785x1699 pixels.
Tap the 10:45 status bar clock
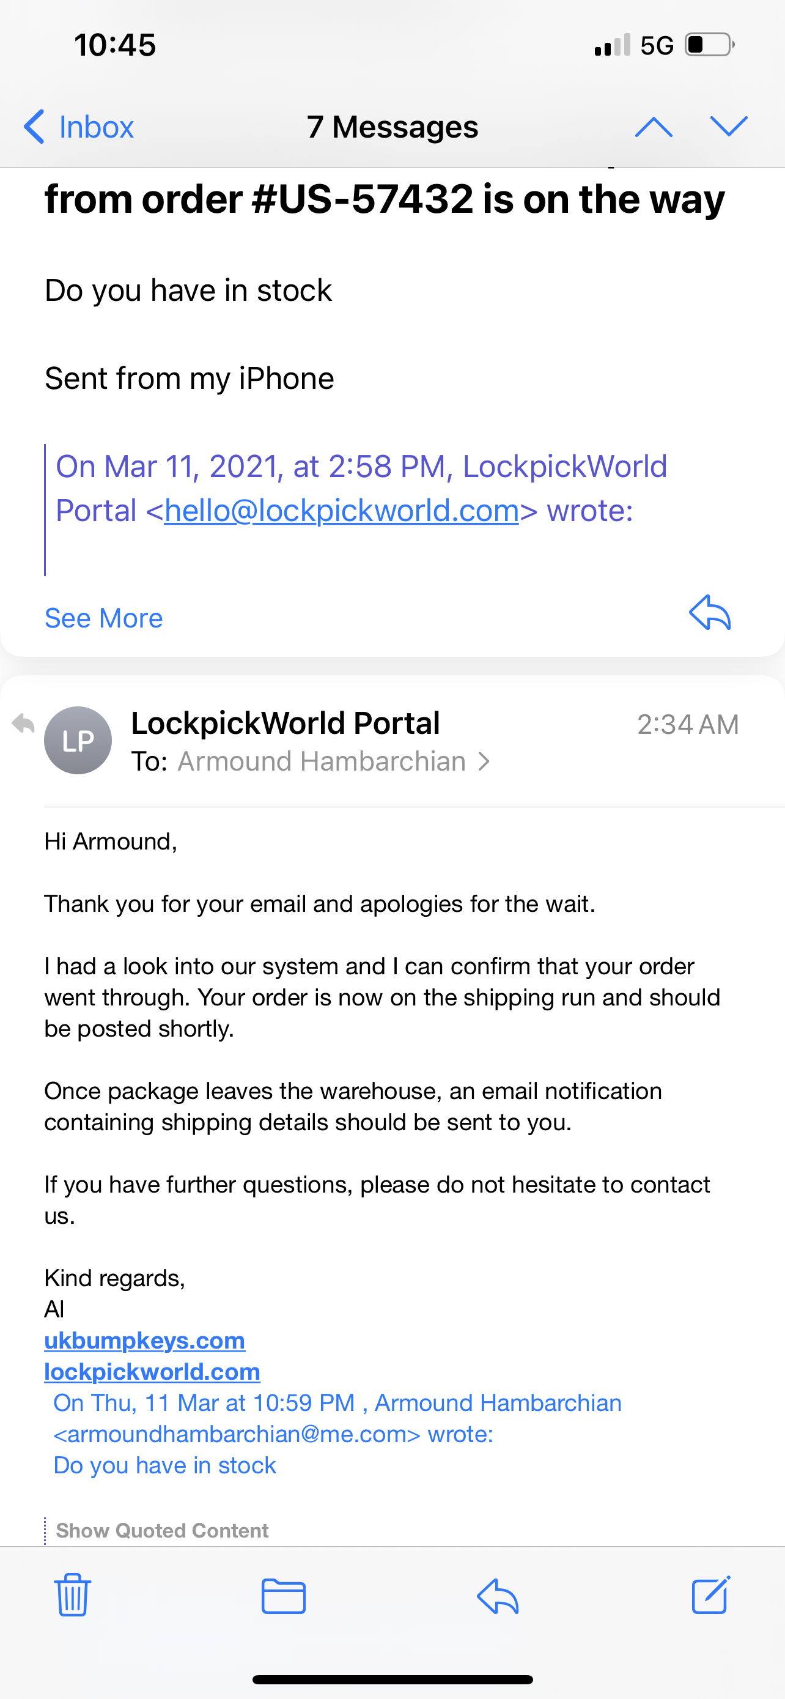115,45
